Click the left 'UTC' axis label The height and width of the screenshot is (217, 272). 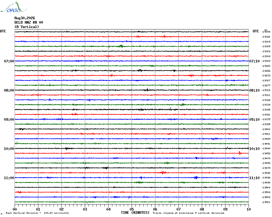tap(3, 31)
